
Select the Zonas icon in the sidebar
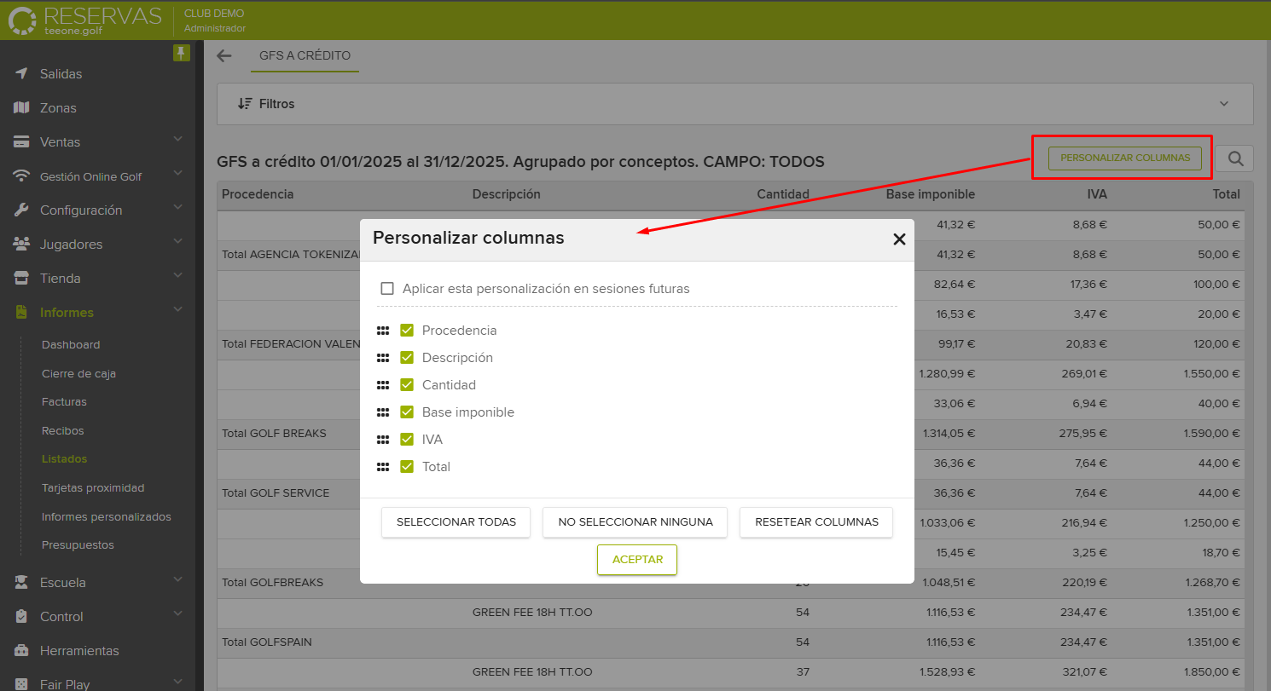tap(22, 107)
